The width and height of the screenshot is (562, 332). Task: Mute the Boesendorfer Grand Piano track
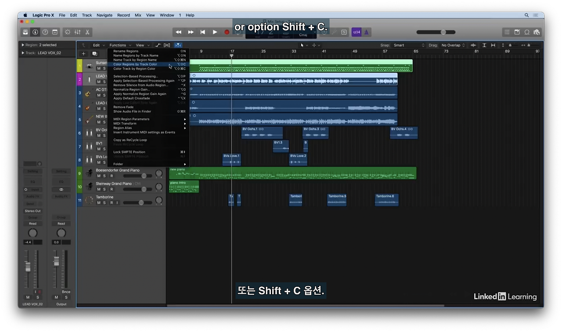coord(99,176)
